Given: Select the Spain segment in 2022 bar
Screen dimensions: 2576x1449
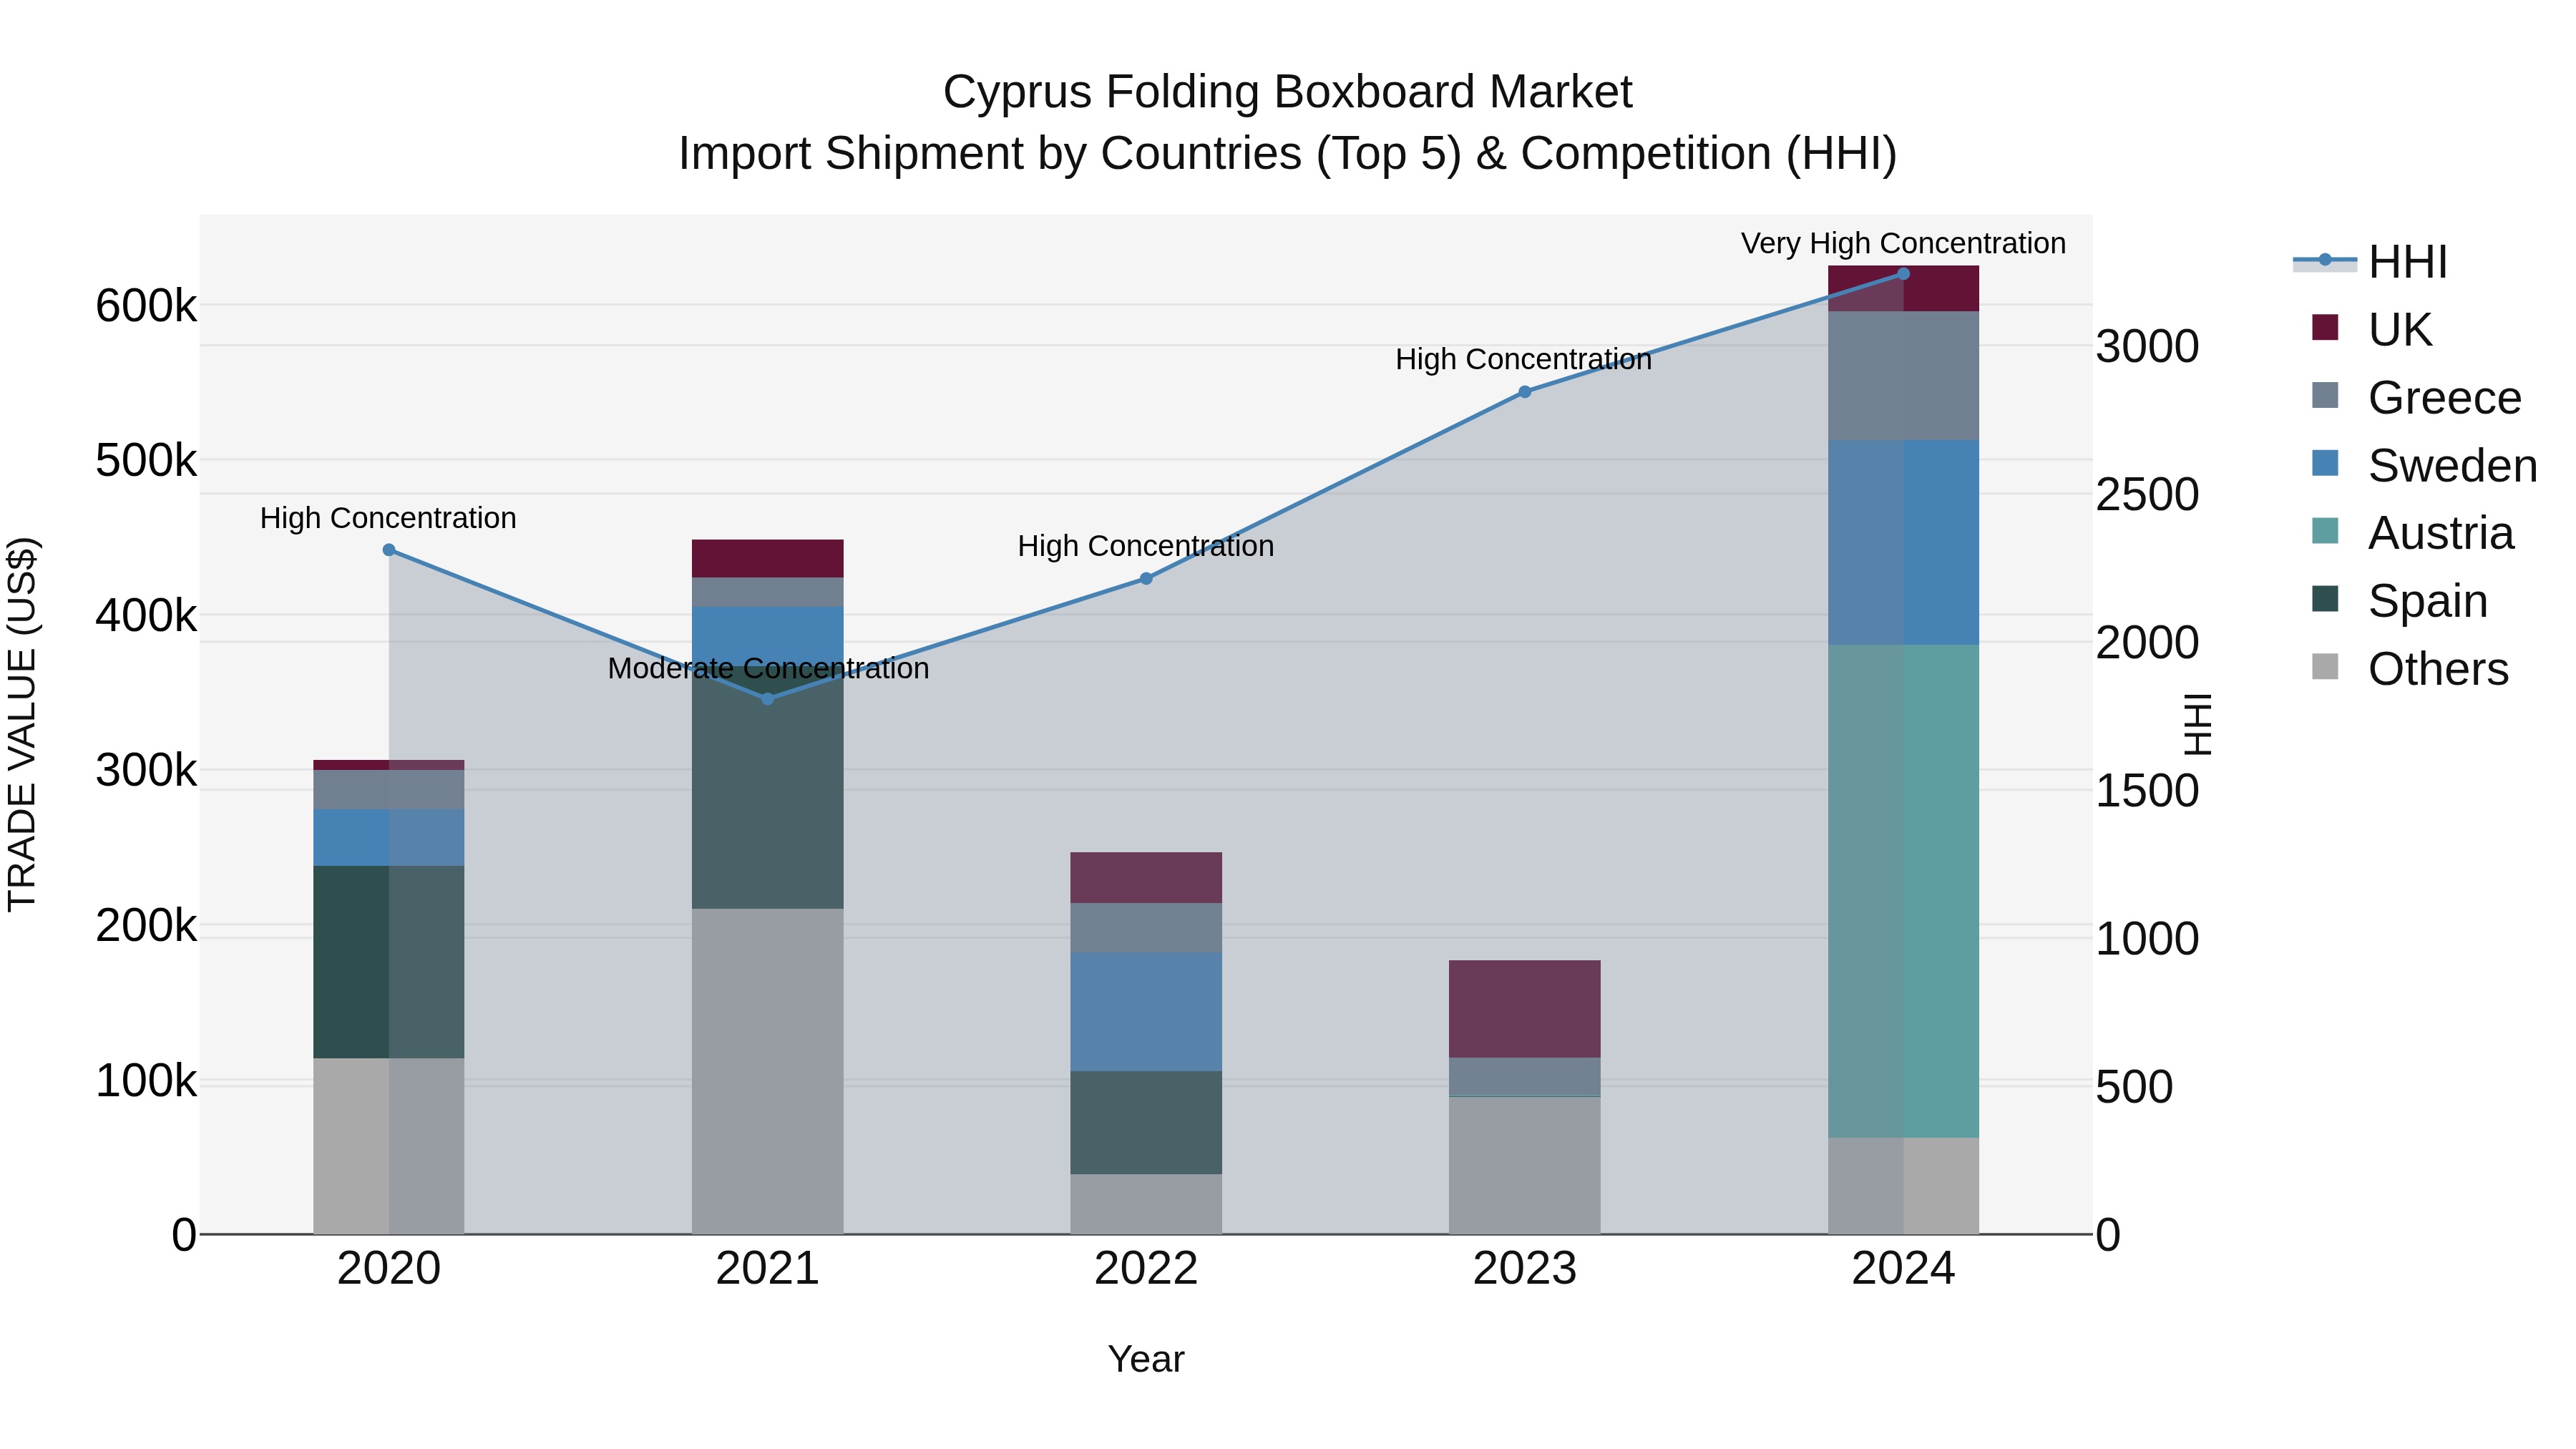Looking at the screenshot, I should click(1147, 1123).
